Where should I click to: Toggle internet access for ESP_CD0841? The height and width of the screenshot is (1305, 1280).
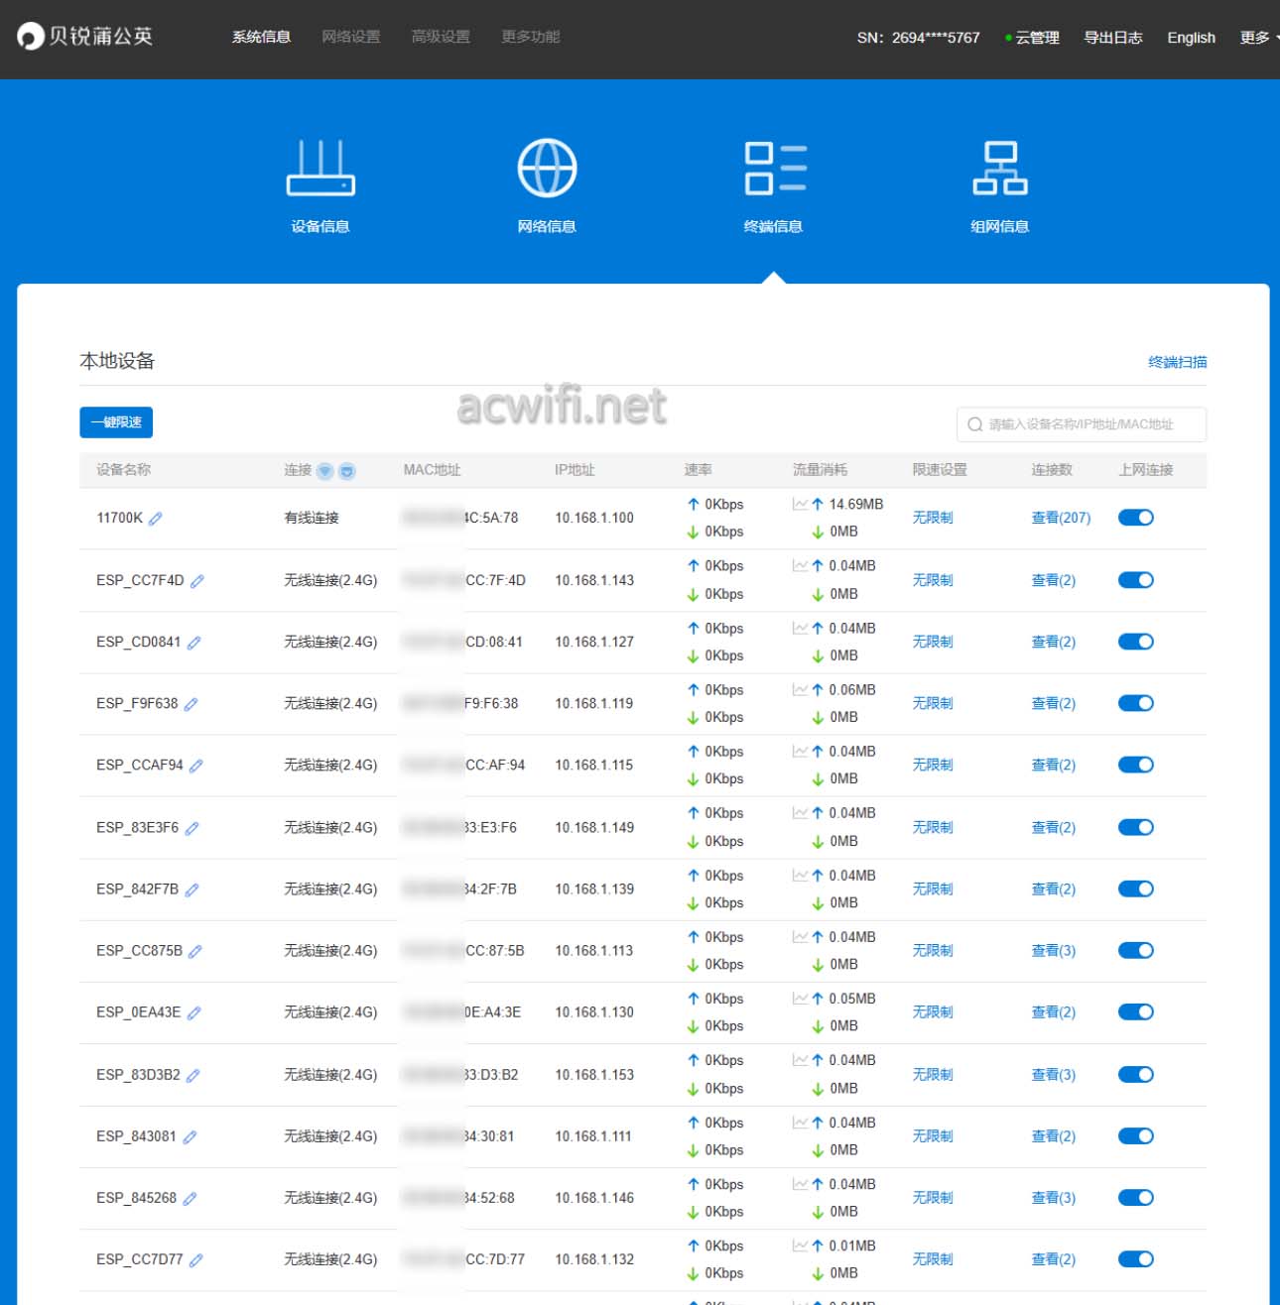point(1136,641)
